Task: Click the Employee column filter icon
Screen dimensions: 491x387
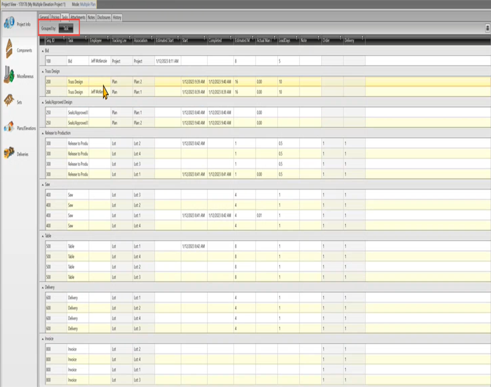Action: point(108,38)
